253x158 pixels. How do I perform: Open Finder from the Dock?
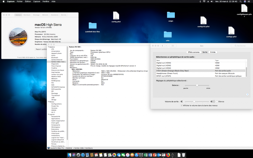69,155
